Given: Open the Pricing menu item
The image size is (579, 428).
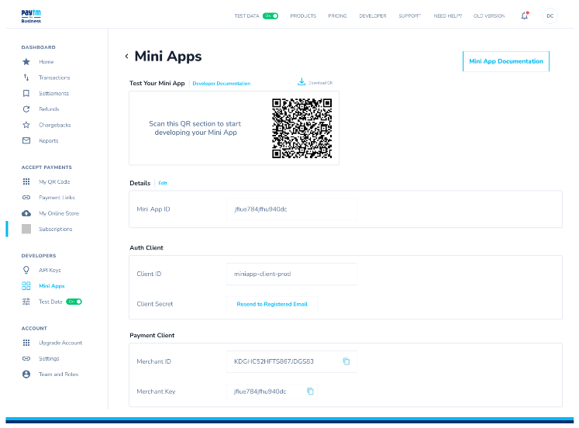Looking at the screenshot, I should coord(337,16).
